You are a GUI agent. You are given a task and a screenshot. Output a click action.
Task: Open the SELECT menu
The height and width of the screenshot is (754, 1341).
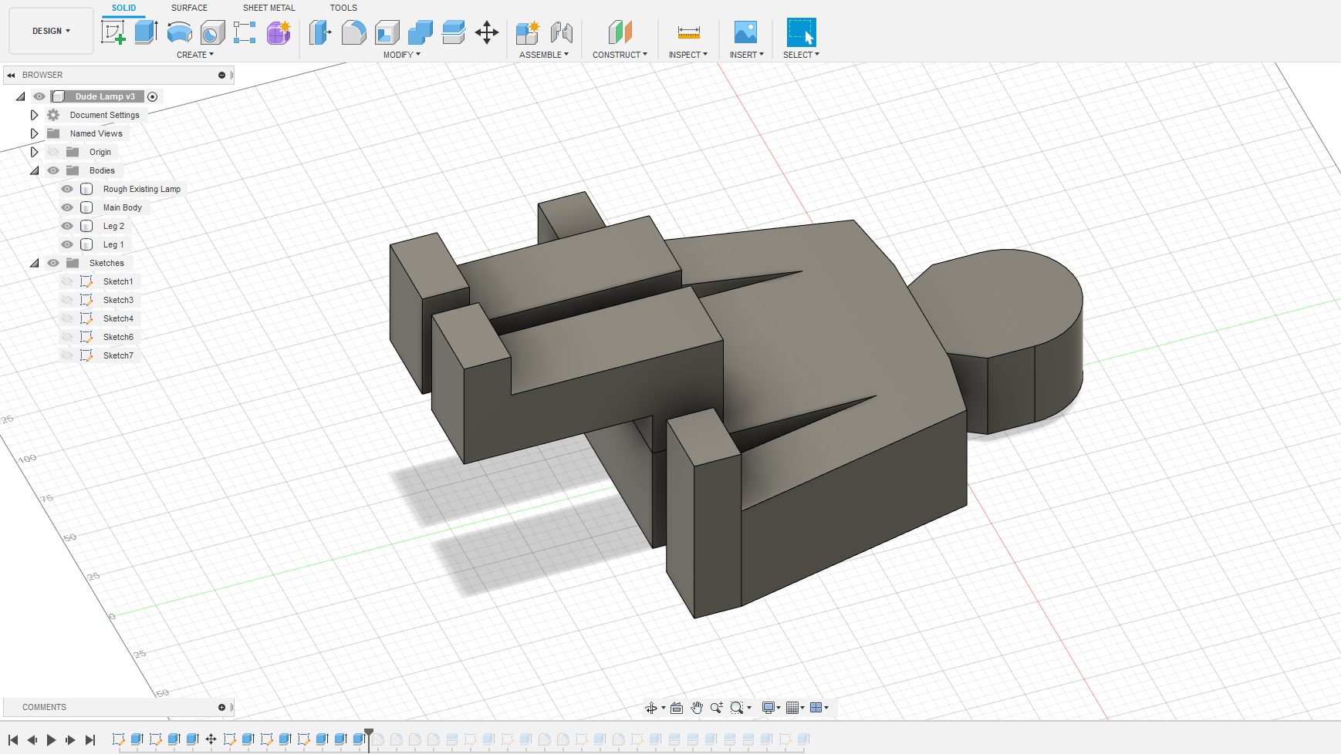[801, 55]
